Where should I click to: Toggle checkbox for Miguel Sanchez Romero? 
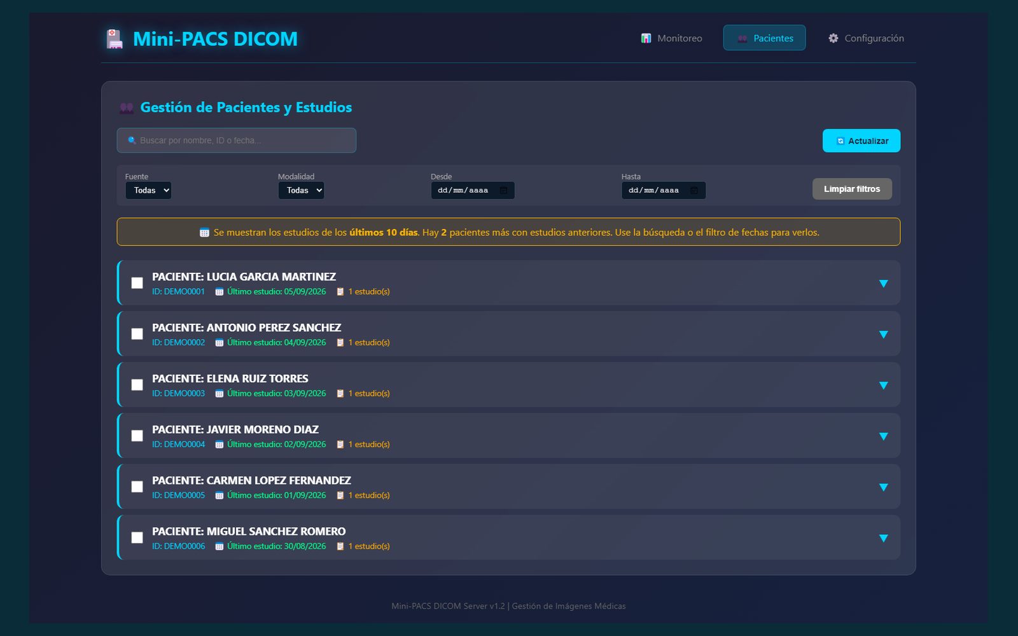pos(137,537)
